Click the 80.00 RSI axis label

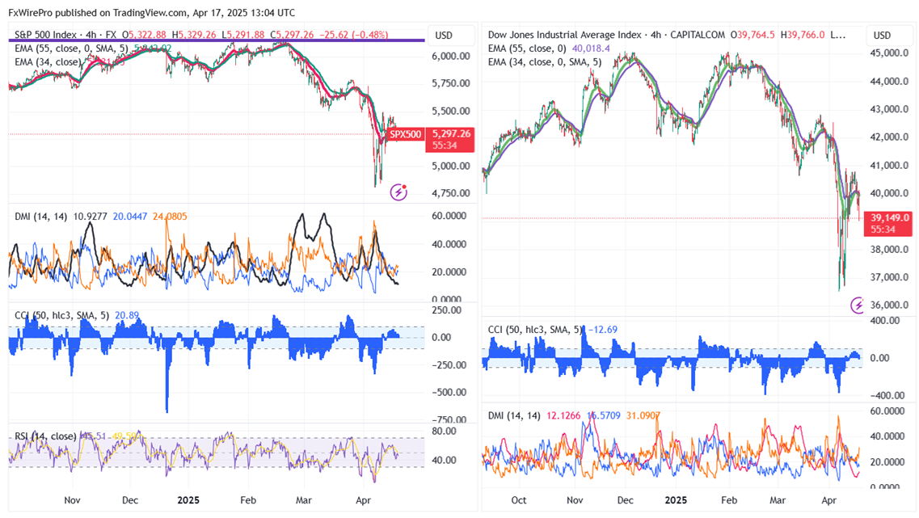coord(444,432)
